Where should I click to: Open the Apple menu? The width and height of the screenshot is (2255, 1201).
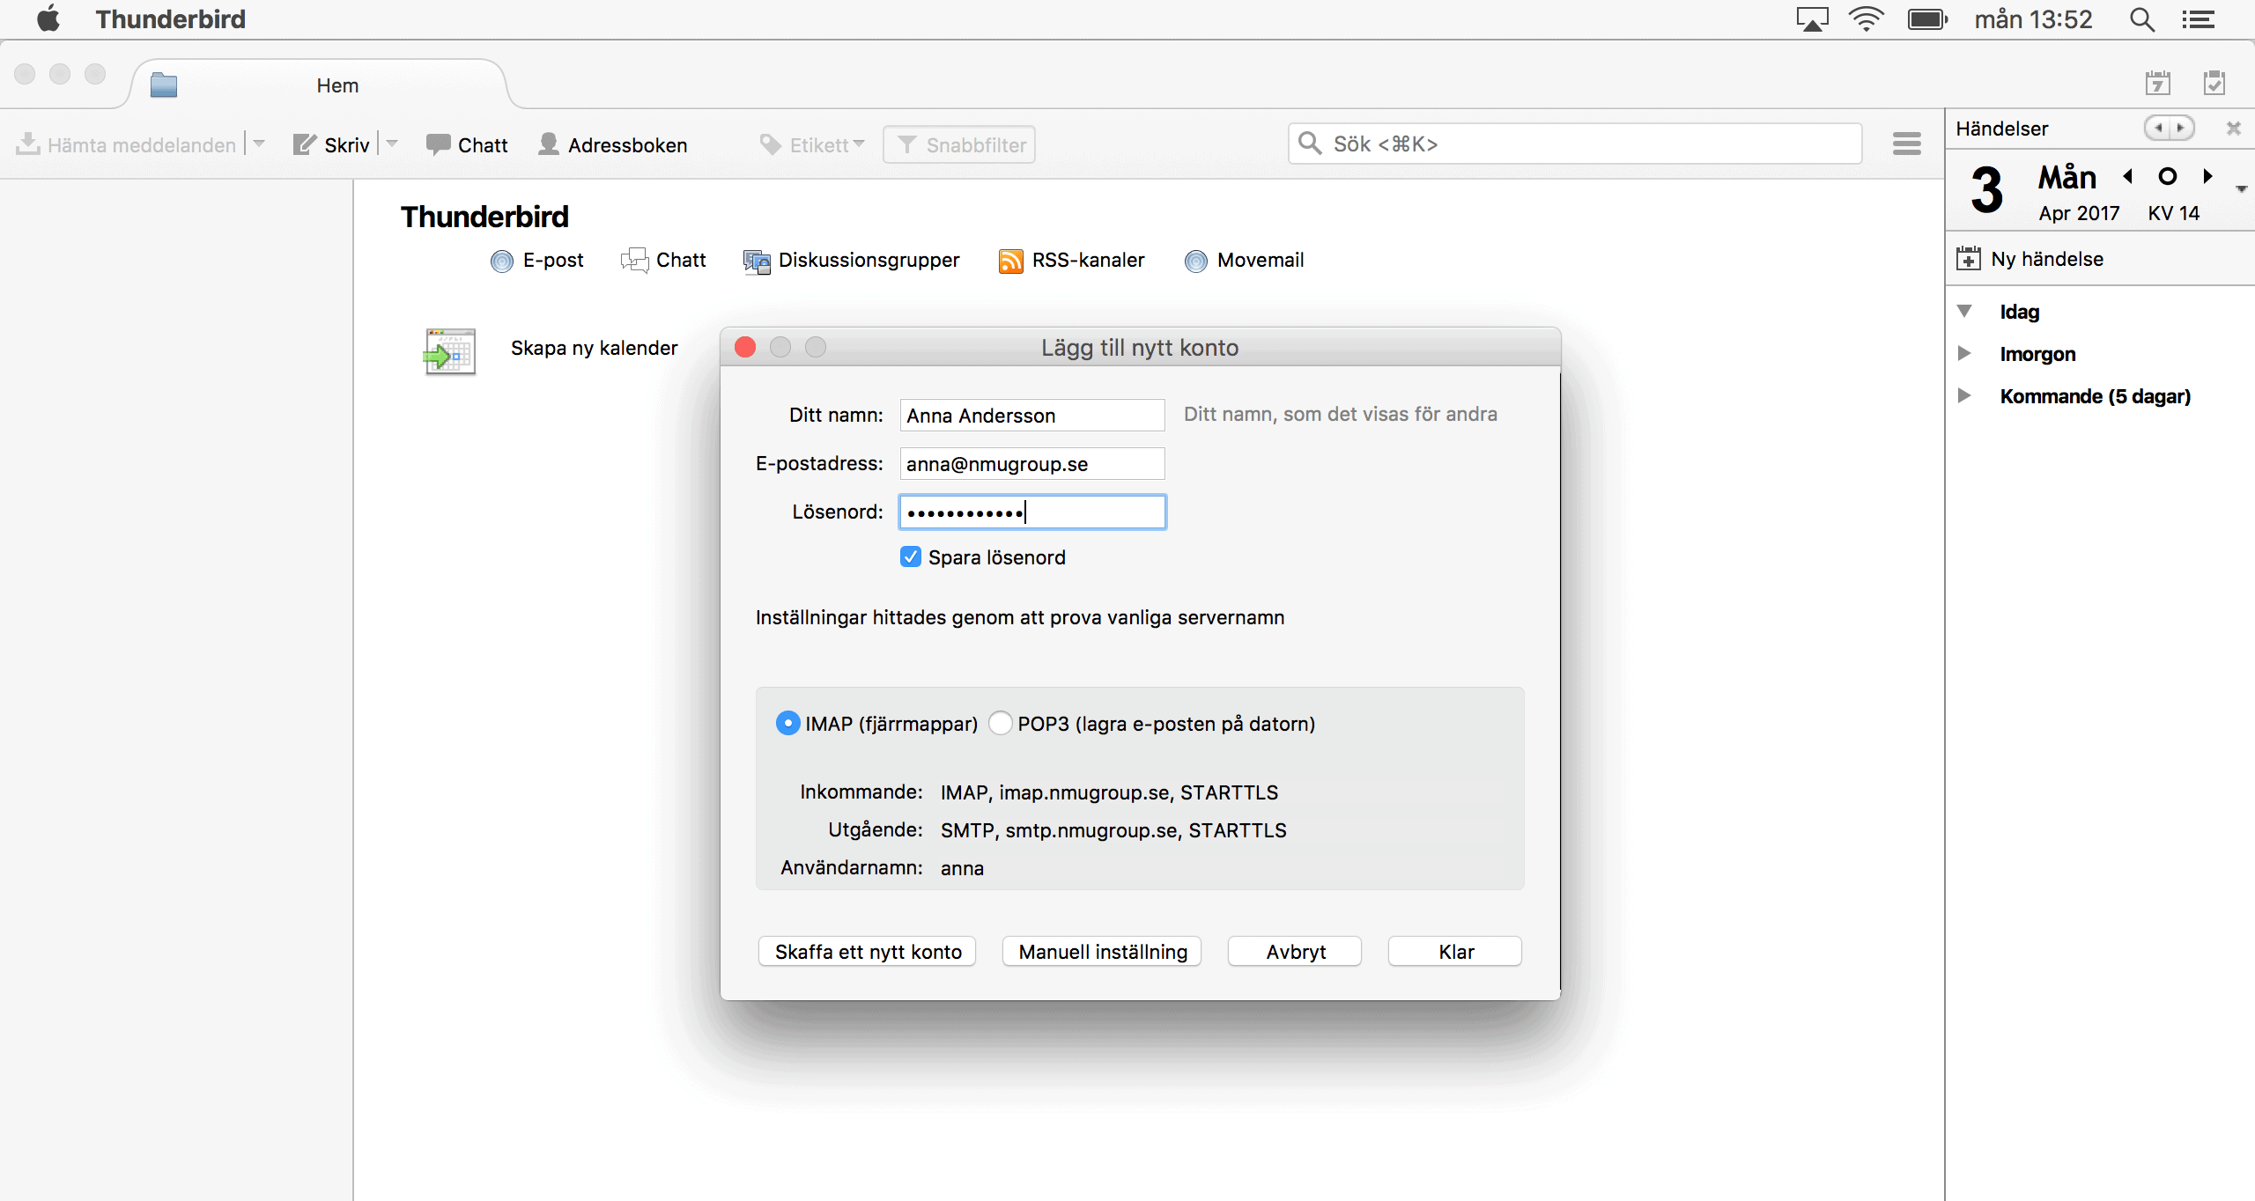coord(48,18)
